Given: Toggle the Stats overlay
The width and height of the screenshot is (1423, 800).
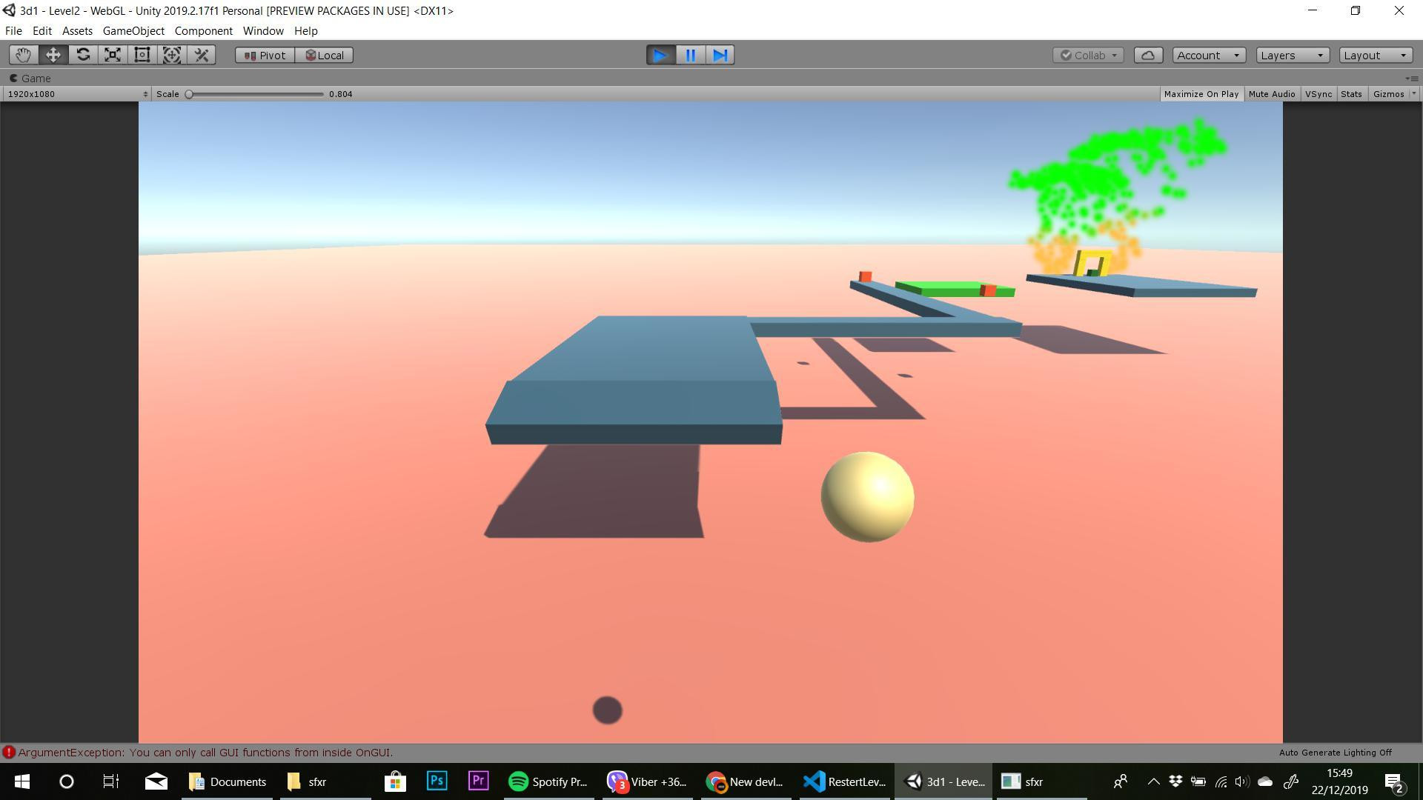Looking at the screenshot, I should pyautogui.click(x=1350, y=94).
